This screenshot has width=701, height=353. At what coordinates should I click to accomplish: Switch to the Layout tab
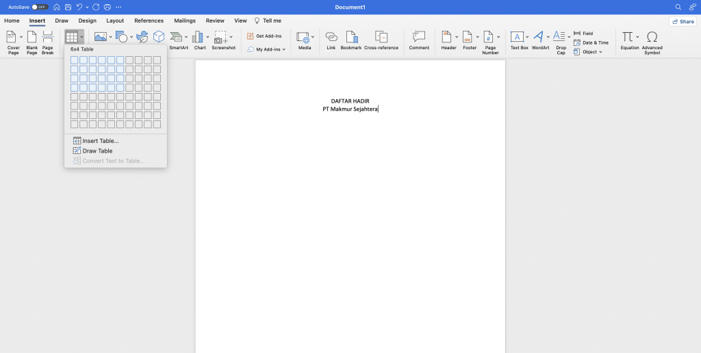click(x=115, y=21)
